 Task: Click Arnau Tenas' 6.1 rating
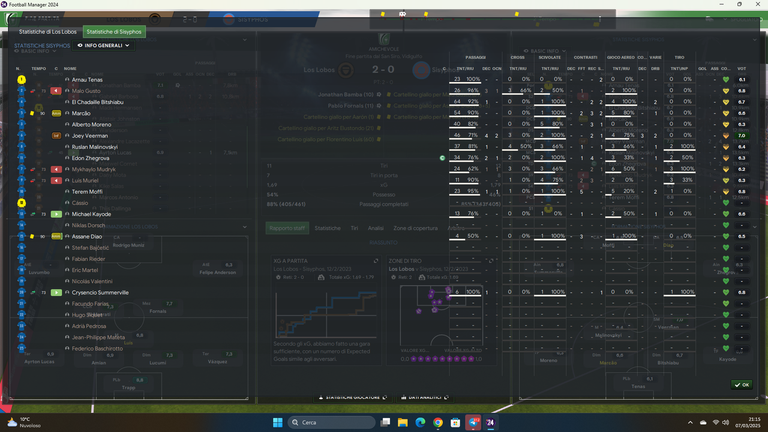coord(742,79)
